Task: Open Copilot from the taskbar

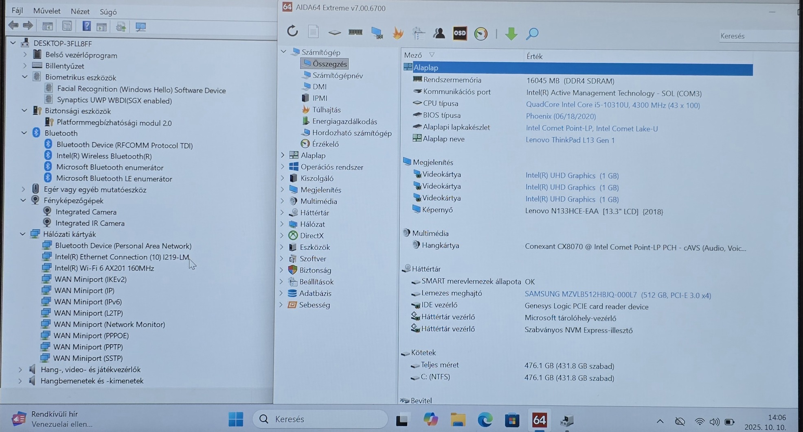Action: pyautogui.click(x=430, y=419)
